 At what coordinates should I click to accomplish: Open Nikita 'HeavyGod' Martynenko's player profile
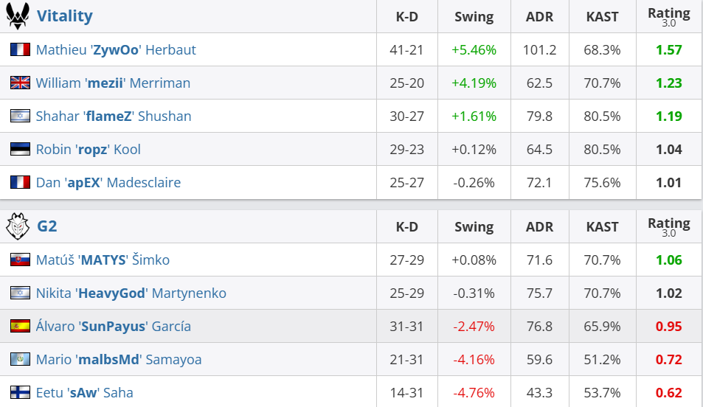131,293
